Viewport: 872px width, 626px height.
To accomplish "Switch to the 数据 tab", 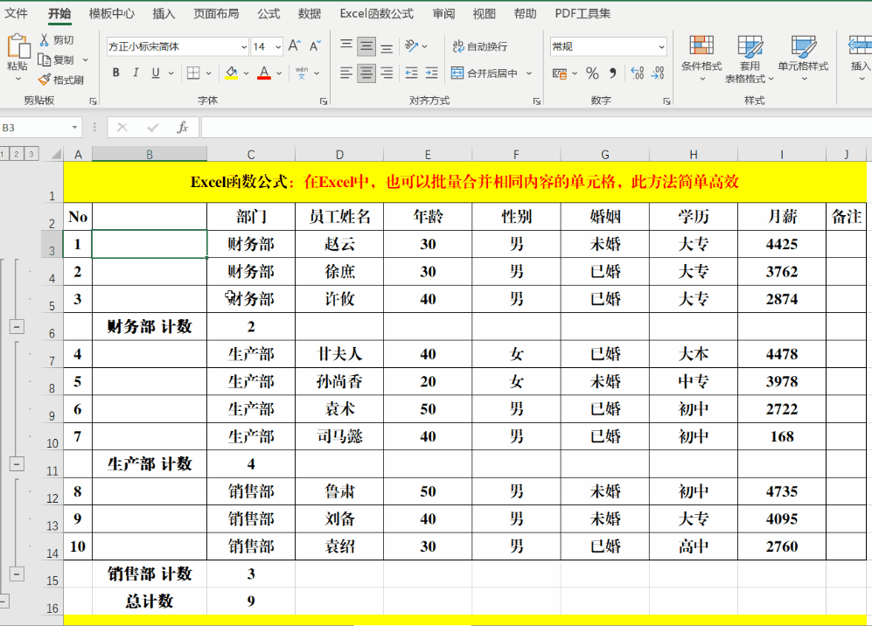I will pos(310,13).
